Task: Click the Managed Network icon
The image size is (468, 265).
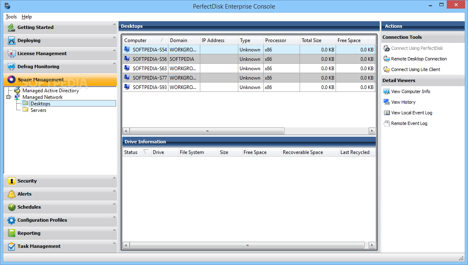Action: (x=17, y=97)
